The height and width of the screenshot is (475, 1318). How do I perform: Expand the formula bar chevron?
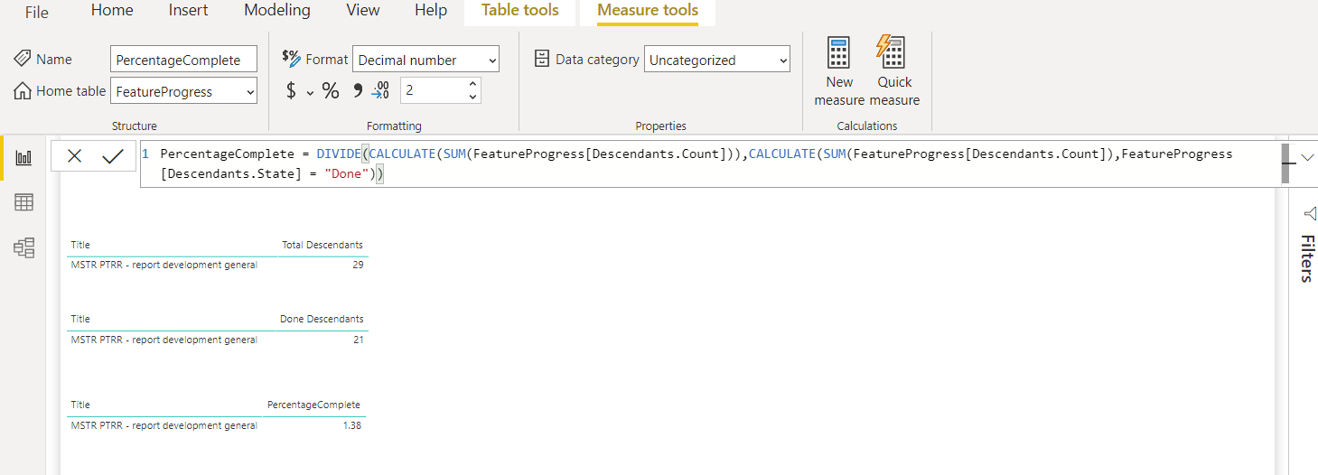click(1307, 157)
